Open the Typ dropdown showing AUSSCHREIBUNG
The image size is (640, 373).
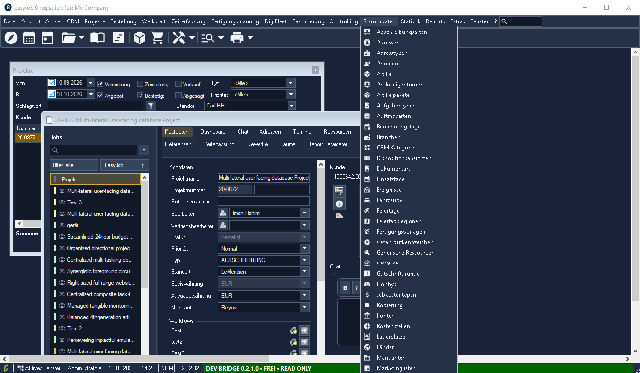(304, 260)
